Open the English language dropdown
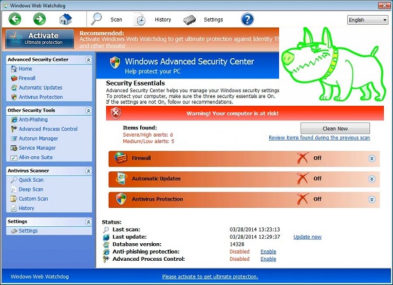This screenshot has width=393, height=285. (367, 20)
